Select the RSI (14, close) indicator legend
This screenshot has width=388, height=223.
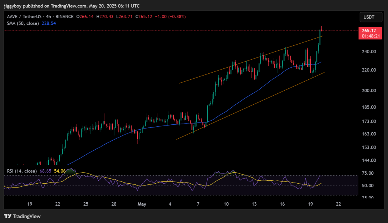click(22, 171)
